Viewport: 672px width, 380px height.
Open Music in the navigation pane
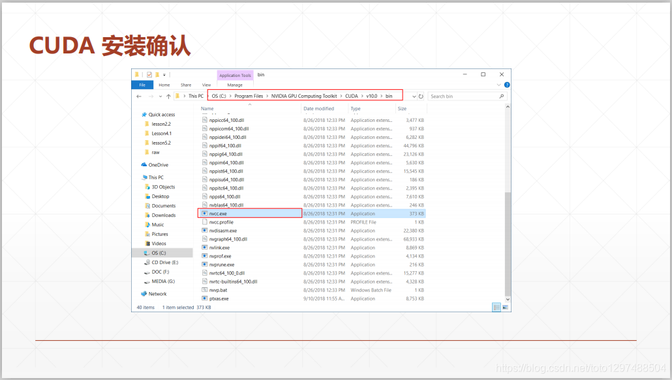coord(154,225)
